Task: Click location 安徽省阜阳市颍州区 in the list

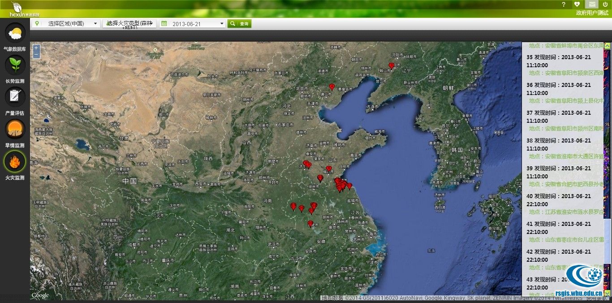Action: pyautogui.click(x=566, y=129)
